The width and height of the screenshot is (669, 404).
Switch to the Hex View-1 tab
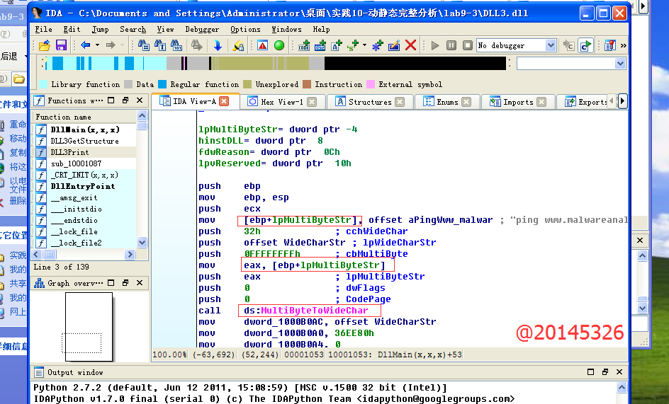pos(281,102)
